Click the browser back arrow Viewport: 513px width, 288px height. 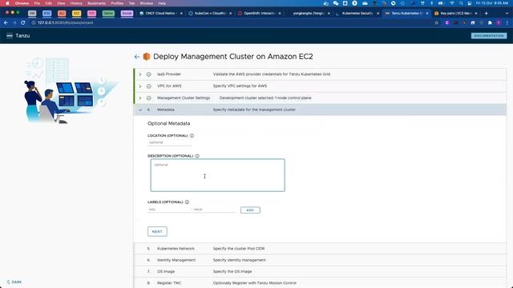(6, 22)
